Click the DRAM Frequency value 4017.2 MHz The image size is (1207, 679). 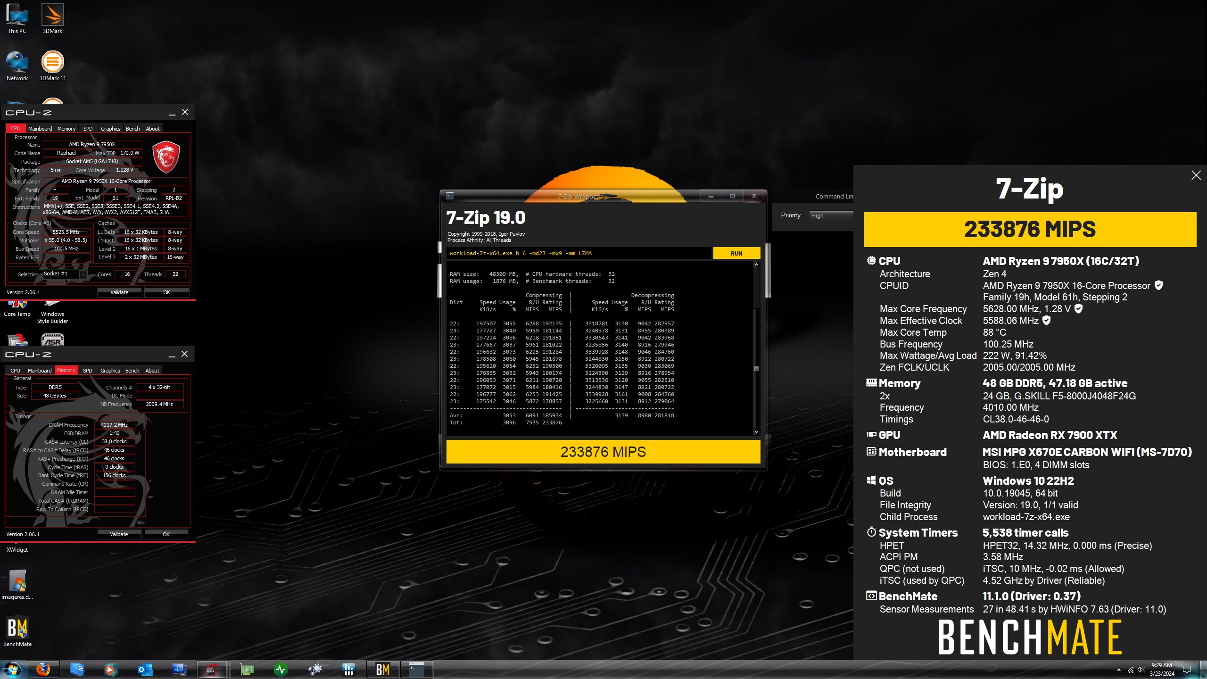(114, 425)
